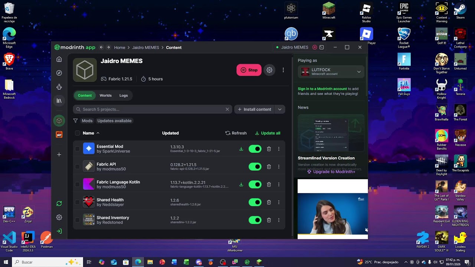Click stop icon beside Jaidro MEMES in titlebar

(315, 47)
